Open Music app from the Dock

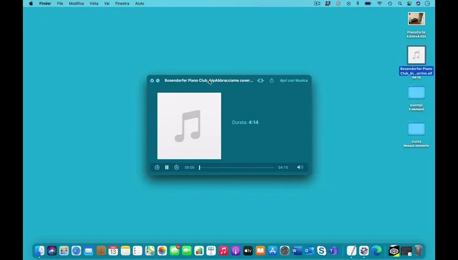223,251
